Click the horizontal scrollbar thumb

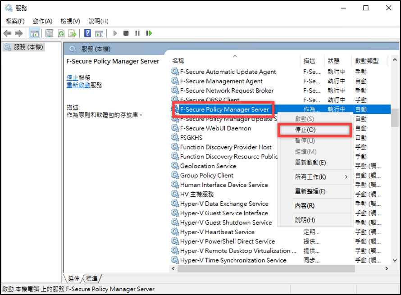(266, 268)
